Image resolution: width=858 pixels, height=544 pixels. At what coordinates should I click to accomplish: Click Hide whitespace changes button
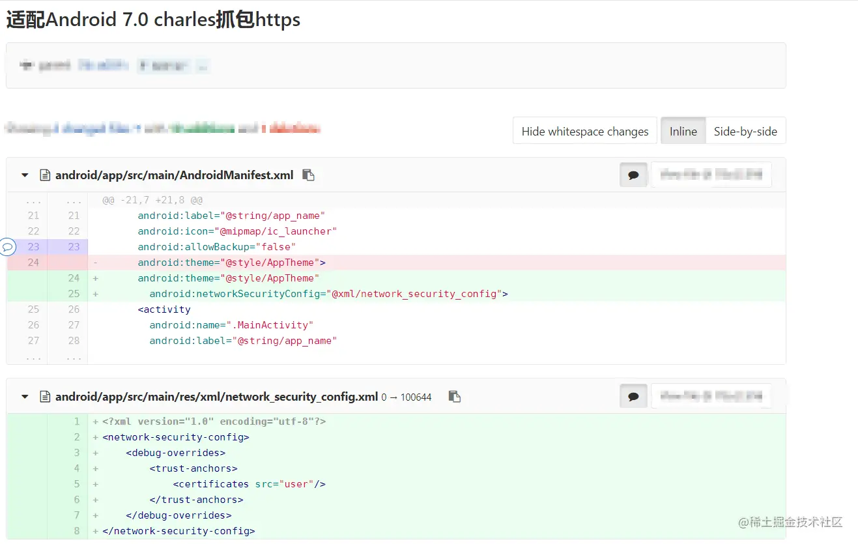point(585,131)
